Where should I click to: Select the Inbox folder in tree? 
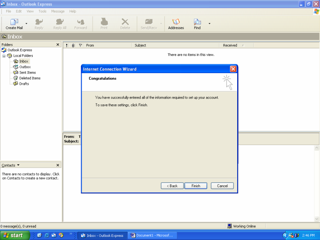coord(21,61)
